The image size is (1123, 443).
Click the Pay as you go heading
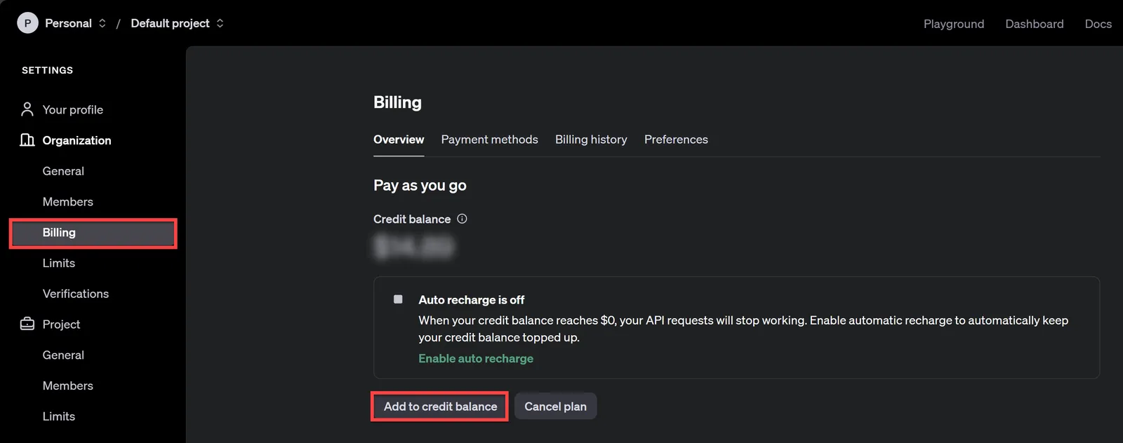[x=420, y=186]
